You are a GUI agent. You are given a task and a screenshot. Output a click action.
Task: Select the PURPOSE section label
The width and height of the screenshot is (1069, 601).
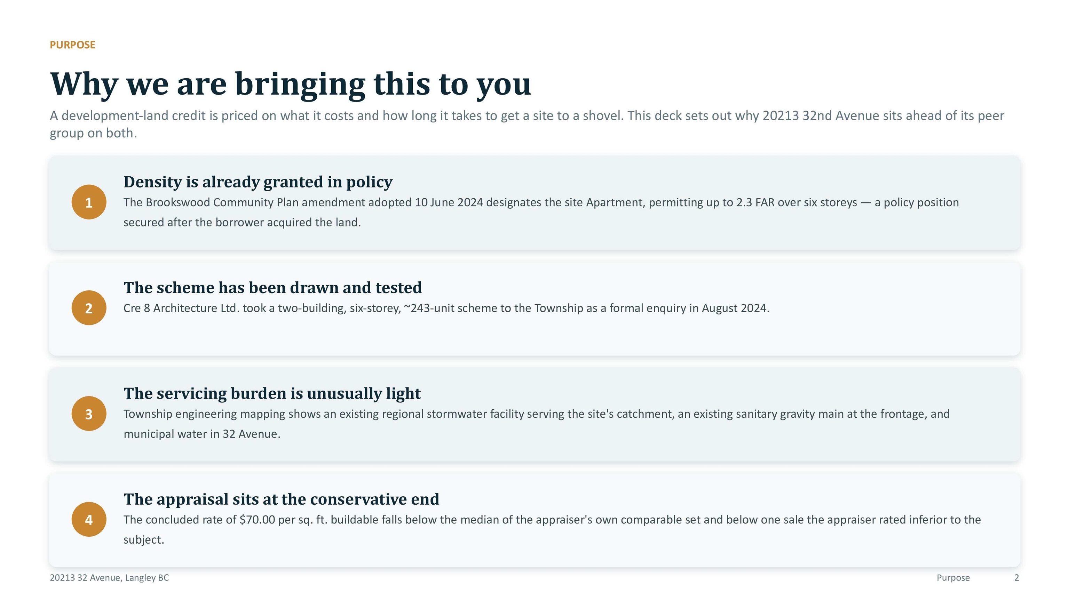[x=73, y=45]
